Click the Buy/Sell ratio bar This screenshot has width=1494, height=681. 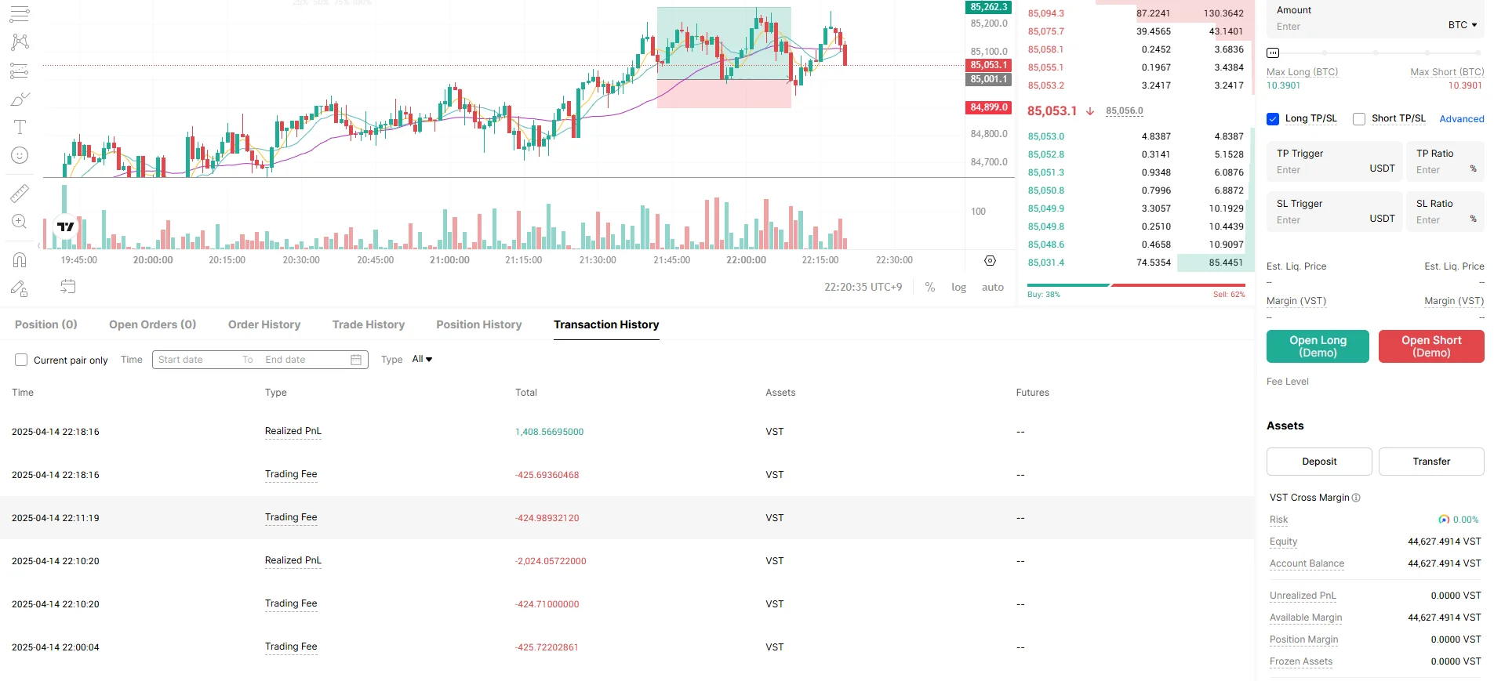click(x=1136, y=285)
